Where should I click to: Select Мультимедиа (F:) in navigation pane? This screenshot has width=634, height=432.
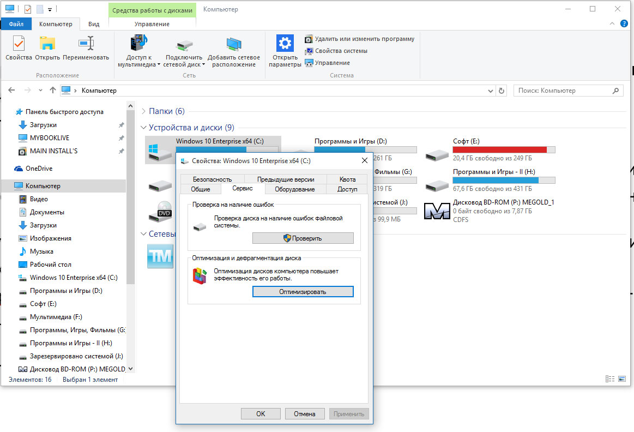click(56, 317)
